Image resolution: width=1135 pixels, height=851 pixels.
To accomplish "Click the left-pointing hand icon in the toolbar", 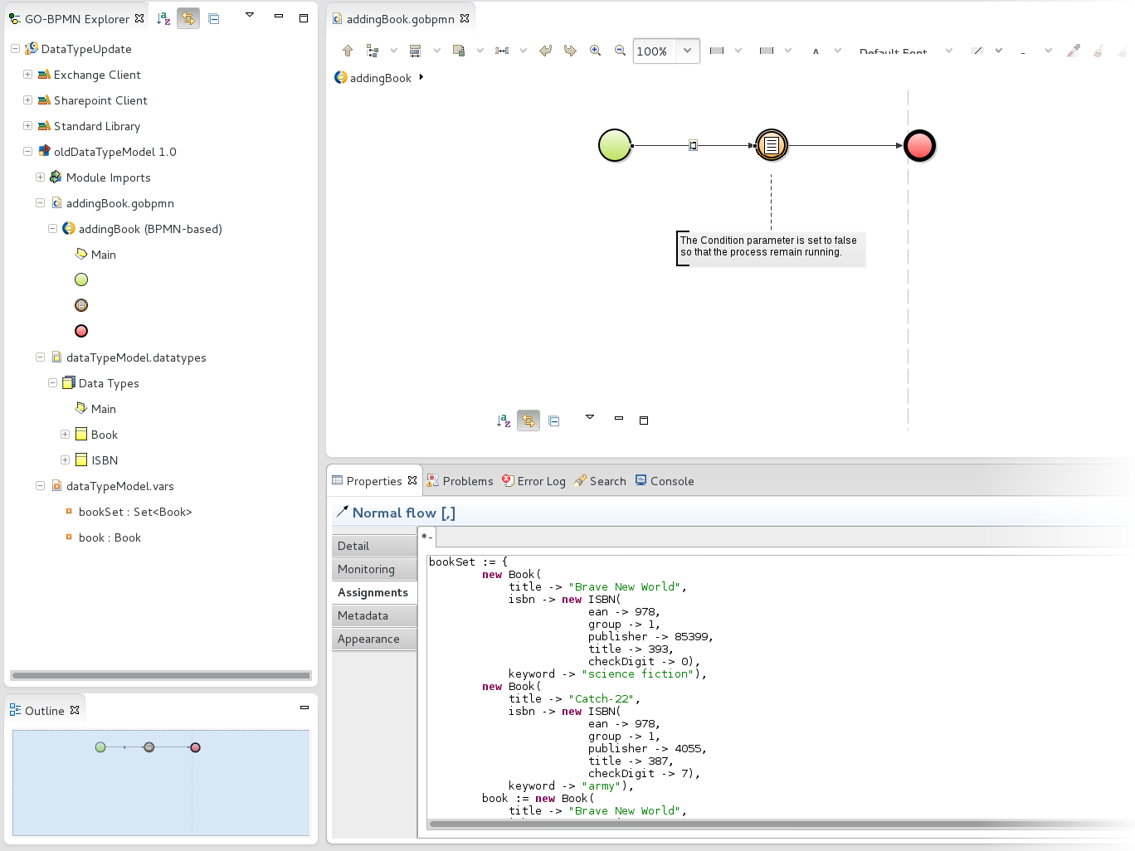I will coord(545,51).
